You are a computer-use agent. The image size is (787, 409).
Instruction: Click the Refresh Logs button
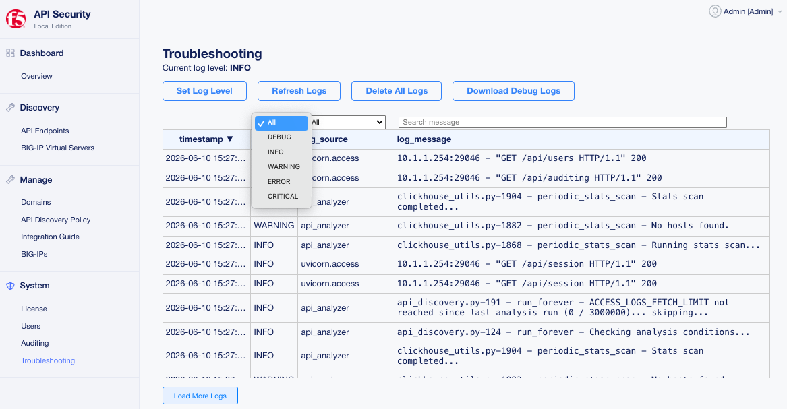point(299,91)
